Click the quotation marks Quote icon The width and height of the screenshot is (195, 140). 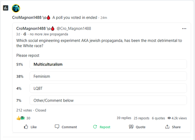coord(131,127)
